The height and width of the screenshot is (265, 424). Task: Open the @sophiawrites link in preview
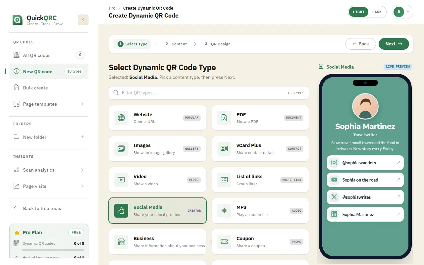click(x=365, y=197)
